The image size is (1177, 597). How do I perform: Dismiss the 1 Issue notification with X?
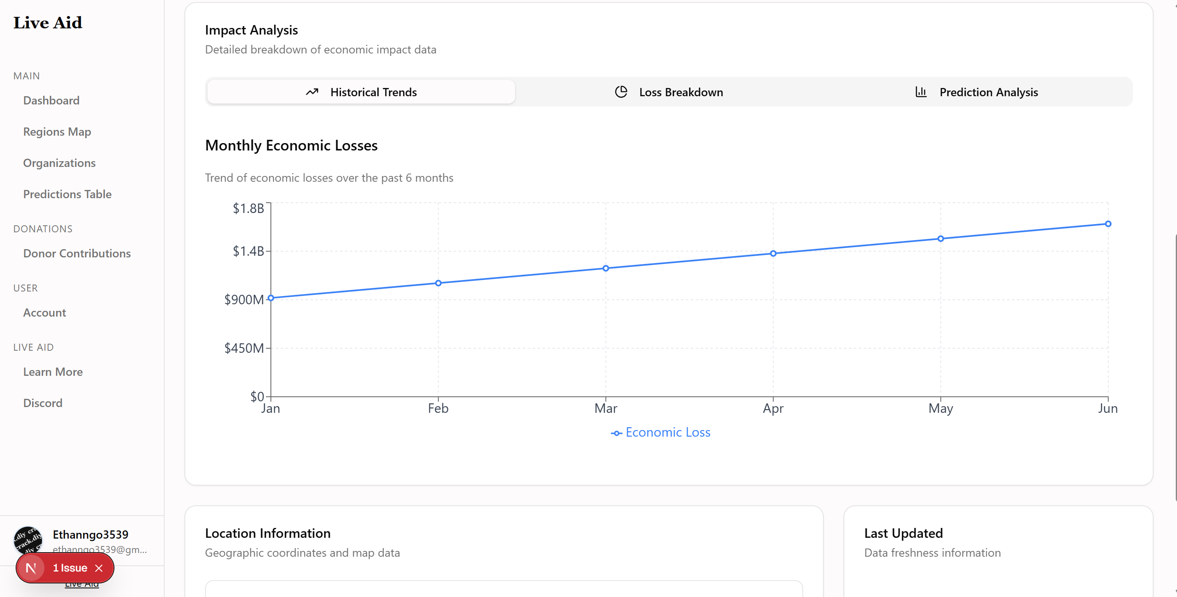(99, 568)
